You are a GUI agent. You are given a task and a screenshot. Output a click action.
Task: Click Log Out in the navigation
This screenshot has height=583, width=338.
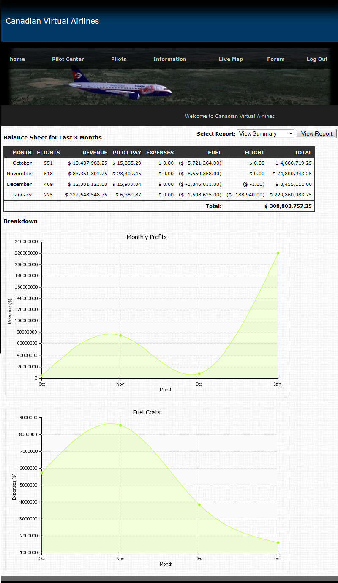pos(317,59)
